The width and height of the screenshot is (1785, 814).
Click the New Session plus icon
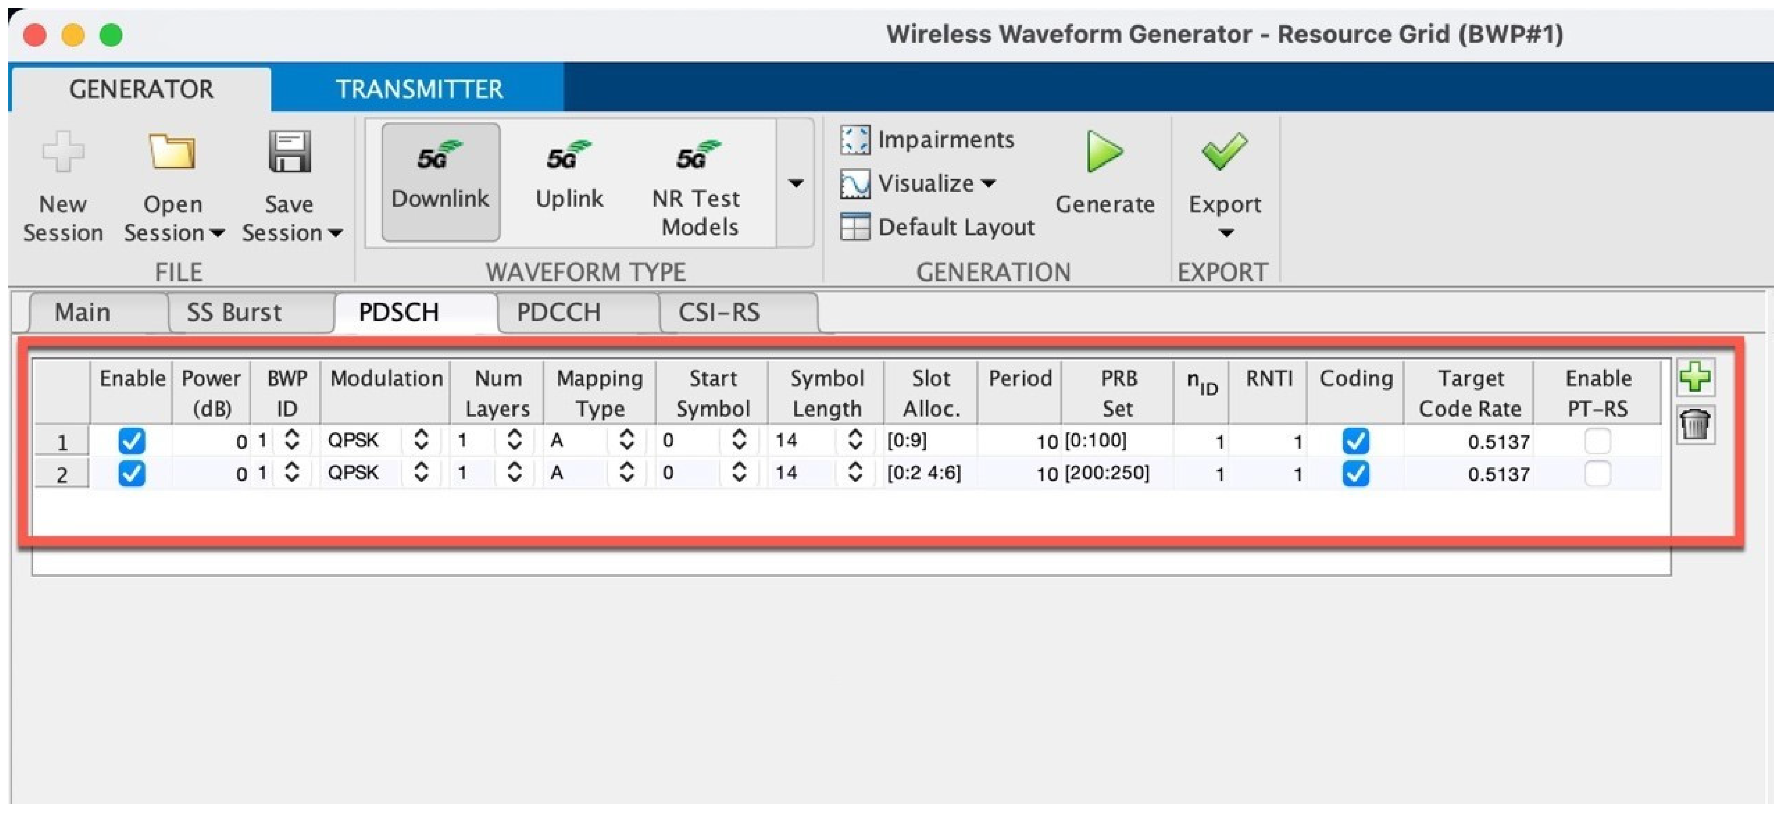[62, 151]
